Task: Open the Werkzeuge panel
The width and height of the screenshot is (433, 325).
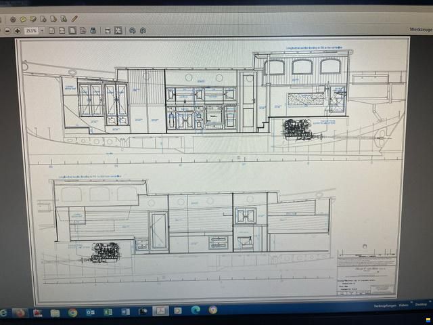Action: tap(421, 29)
